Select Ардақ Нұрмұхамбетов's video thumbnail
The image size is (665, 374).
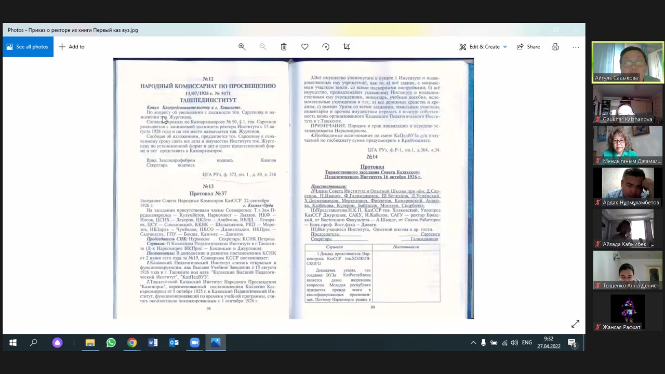coord(628,187)
